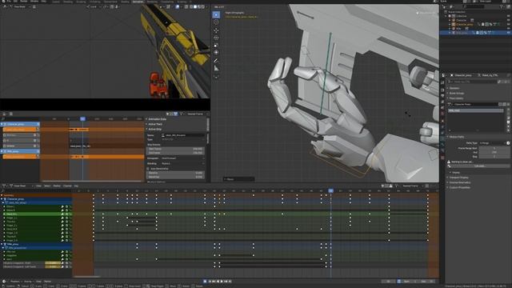Viewport: 512px width, 288px height.
Task: Jump to next keyframe in timeline
Action: click(x=226, y=281)
